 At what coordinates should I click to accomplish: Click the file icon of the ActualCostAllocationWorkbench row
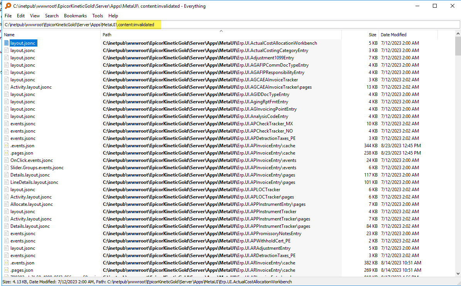[7, 43]
